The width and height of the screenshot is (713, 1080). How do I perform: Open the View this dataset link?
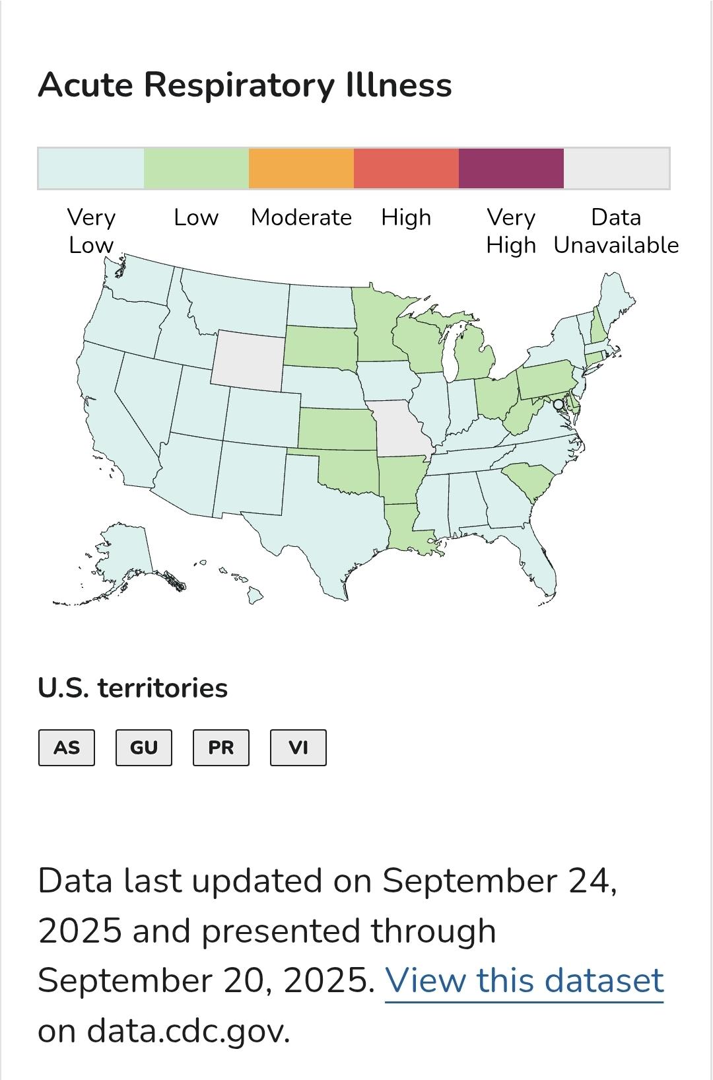(524, 980)
